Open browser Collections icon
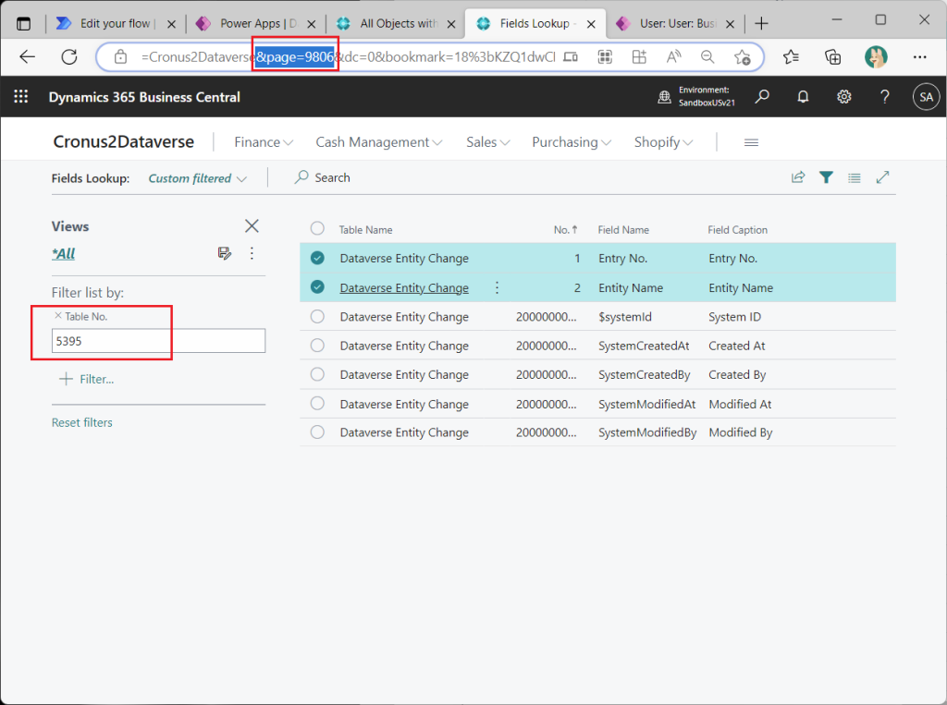Image resolution: width=947 pixels, height=705 pixels. [x=833, y=56]
